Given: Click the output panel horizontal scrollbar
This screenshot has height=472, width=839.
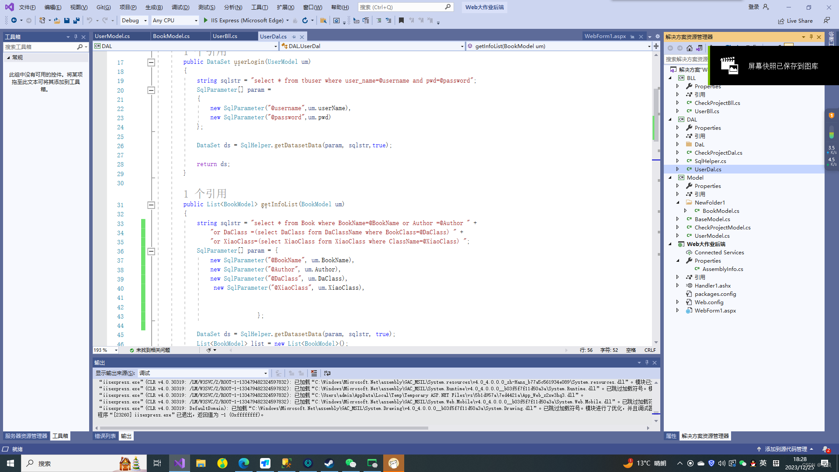Looking at the screenshot, I should coord(263,428).
